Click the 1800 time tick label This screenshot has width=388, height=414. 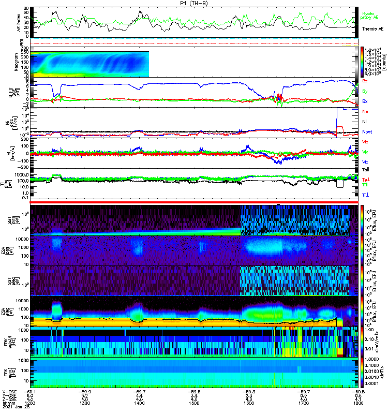click(358, 403)
